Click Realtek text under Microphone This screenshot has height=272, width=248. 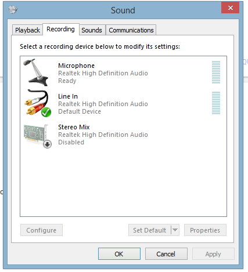(x=103, y=73)
